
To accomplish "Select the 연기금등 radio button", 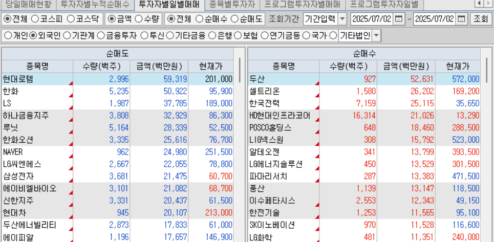I will click(264, 36).
